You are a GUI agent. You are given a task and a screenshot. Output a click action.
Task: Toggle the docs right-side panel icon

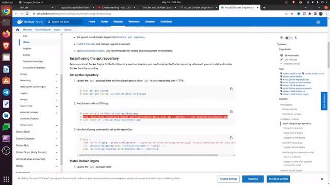coord(318,22)
